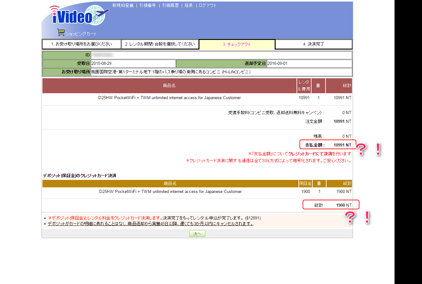Open the 引換履歴 menu link
The image size is (422, 284).
170,5
